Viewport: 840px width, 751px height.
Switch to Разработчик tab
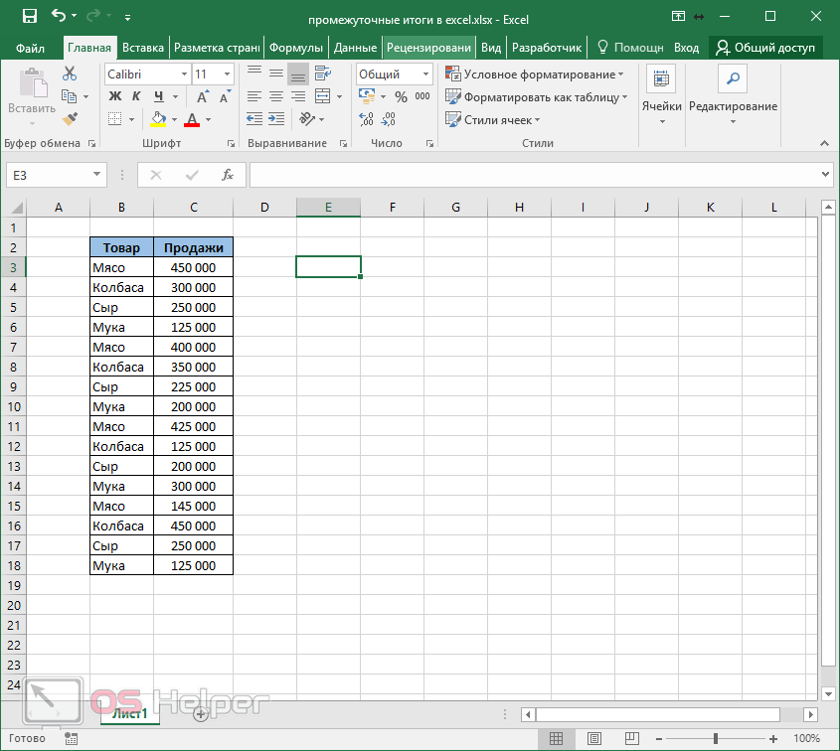point(547,48)
